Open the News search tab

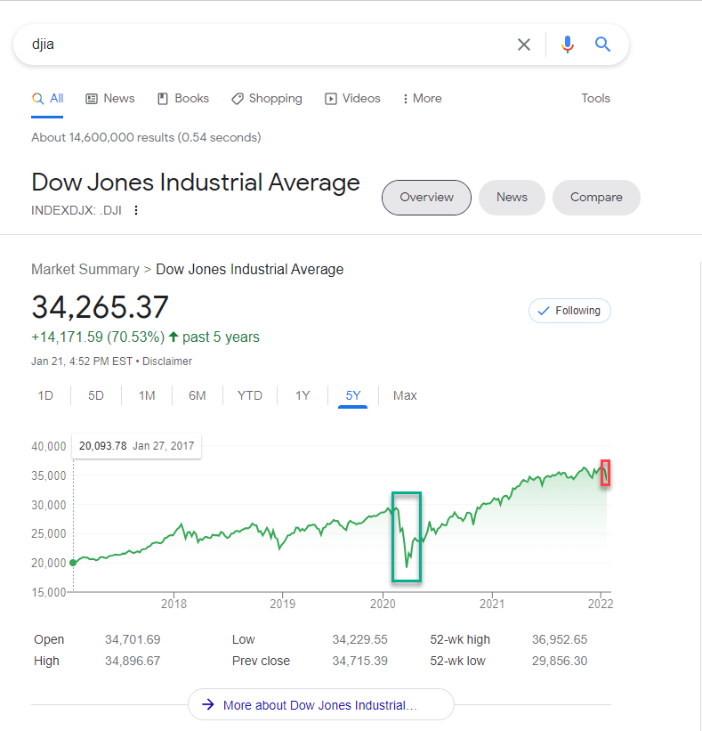pyautogui.click(x=110, y=99)
